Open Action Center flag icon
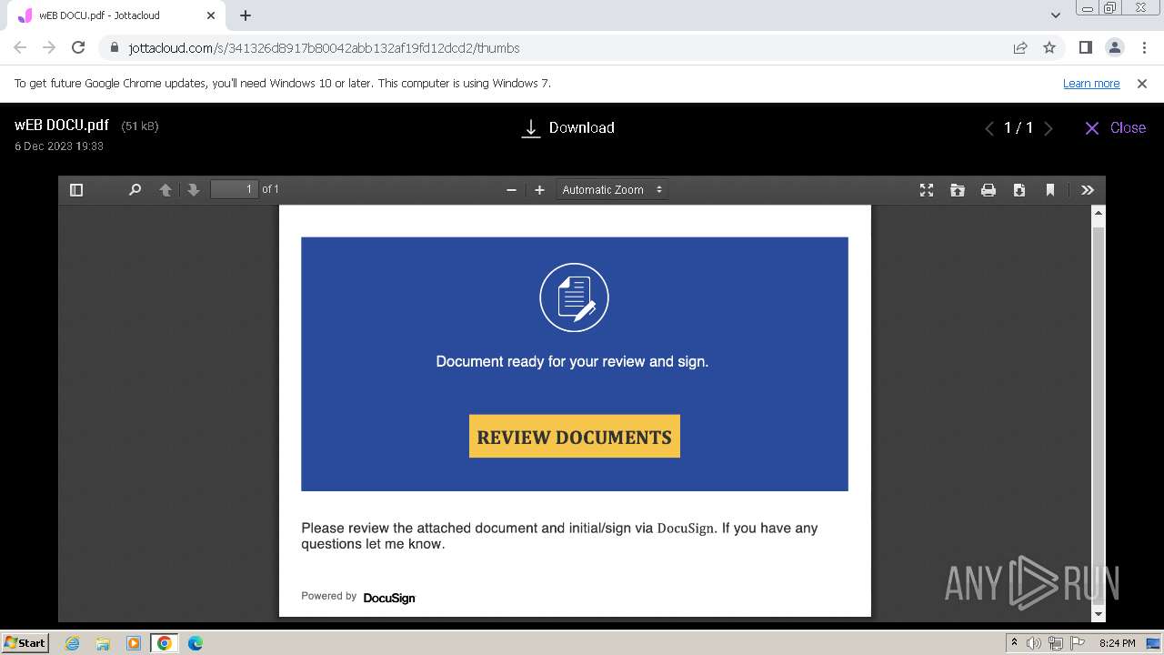This screenshot has height=655, width=1164. tap(1078, 643)
